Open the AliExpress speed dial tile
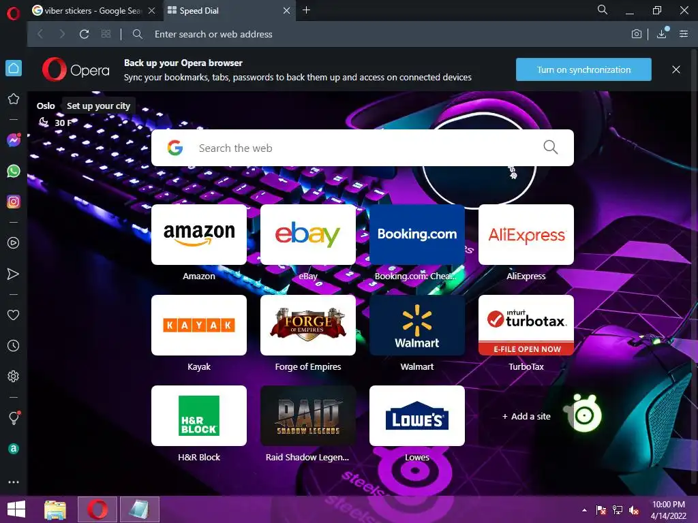698x523 pixels. coord(526,234)
